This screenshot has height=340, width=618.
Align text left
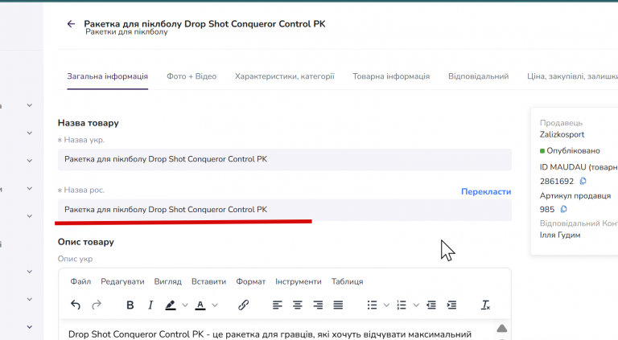pos(277,305)
